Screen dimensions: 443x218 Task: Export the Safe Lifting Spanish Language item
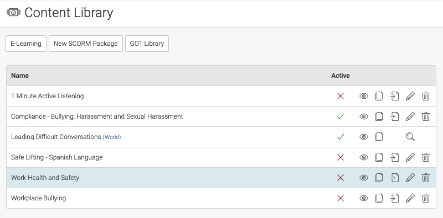tap(395, 157)
